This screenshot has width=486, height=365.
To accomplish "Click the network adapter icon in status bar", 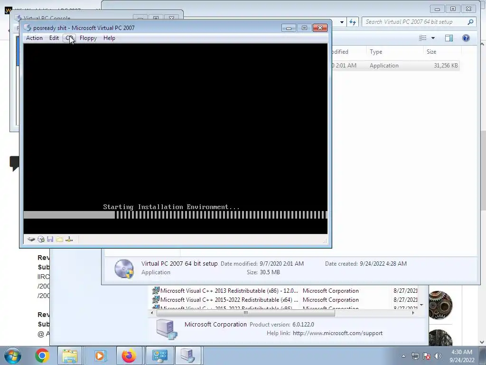I will pos(69,239).
